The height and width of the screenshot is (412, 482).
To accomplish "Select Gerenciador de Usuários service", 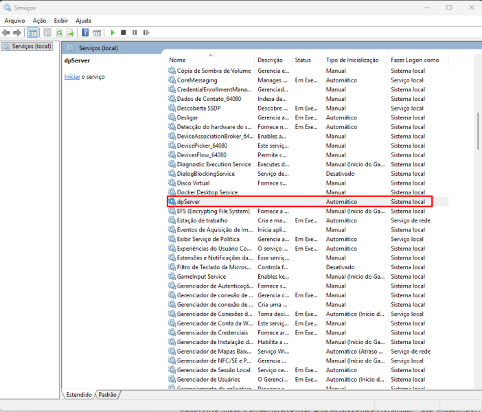I will [x=308, y=380].
